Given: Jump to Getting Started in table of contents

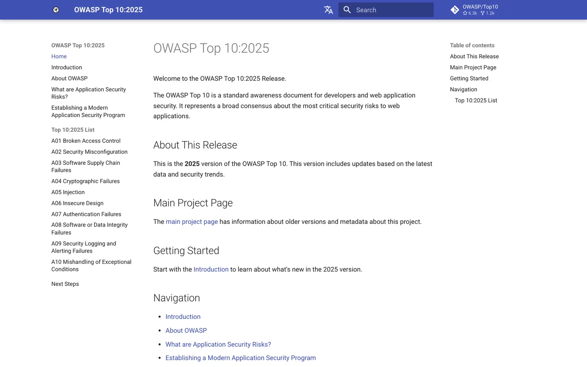Looking at the screenshot, I should click(x=469, y=78).
